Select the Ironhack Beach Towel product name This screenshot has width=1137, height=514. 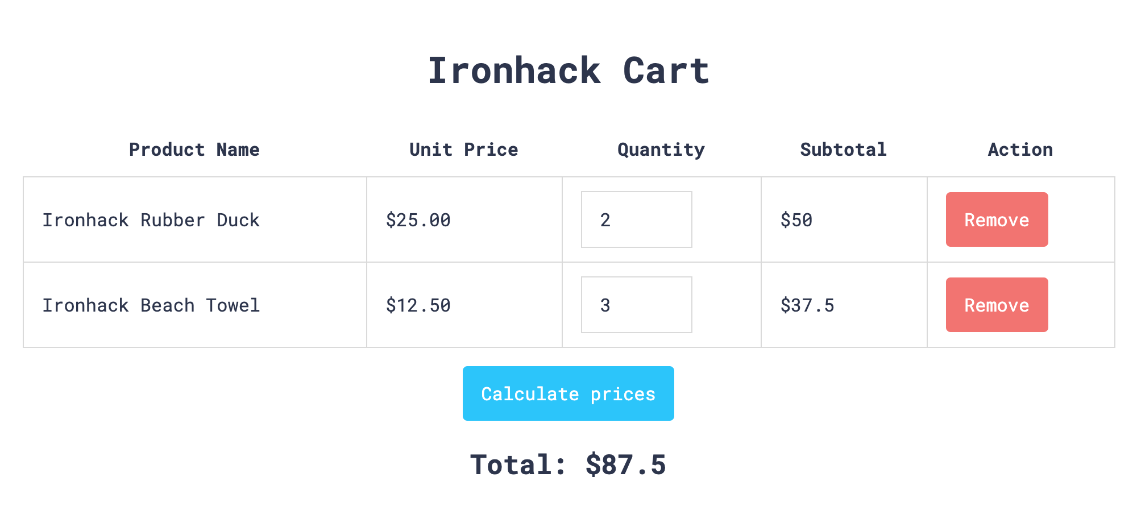click(151, 305)
